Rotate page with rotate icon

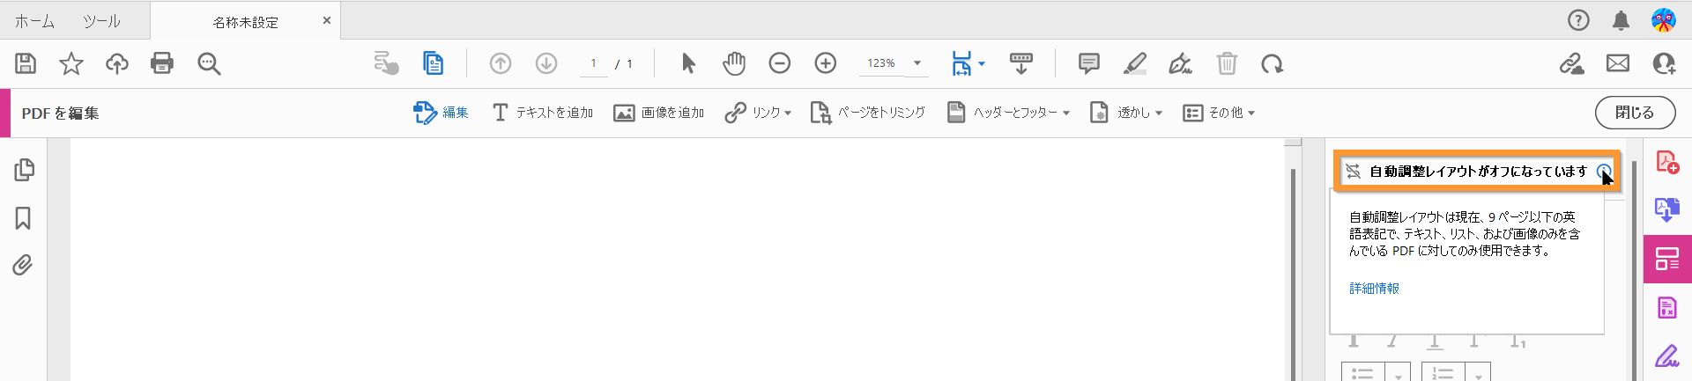coord(1273,63)
